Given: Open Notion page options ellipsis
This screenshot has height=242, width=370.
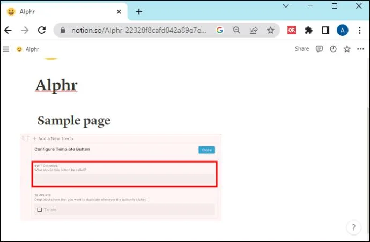Looking at the screenshot, I should [x=360, y=49].
